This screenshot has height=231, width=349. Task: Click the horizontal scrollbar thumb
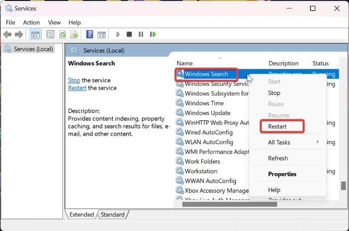click(x=230, y=204)
